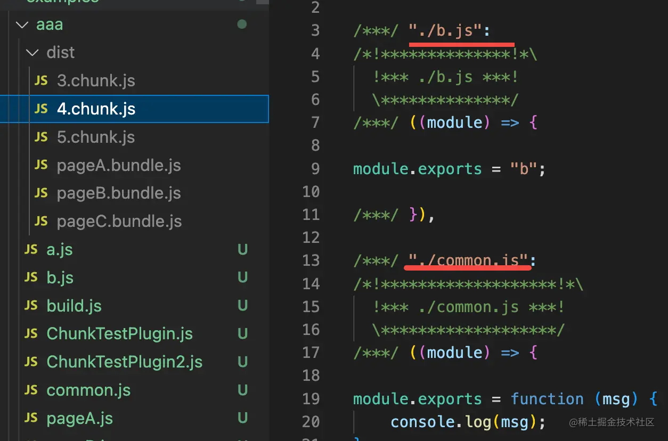This screenshot has width=668, height=441.
Task: Click JS icon beside pageA.js
Action: [x=31, y=418]
